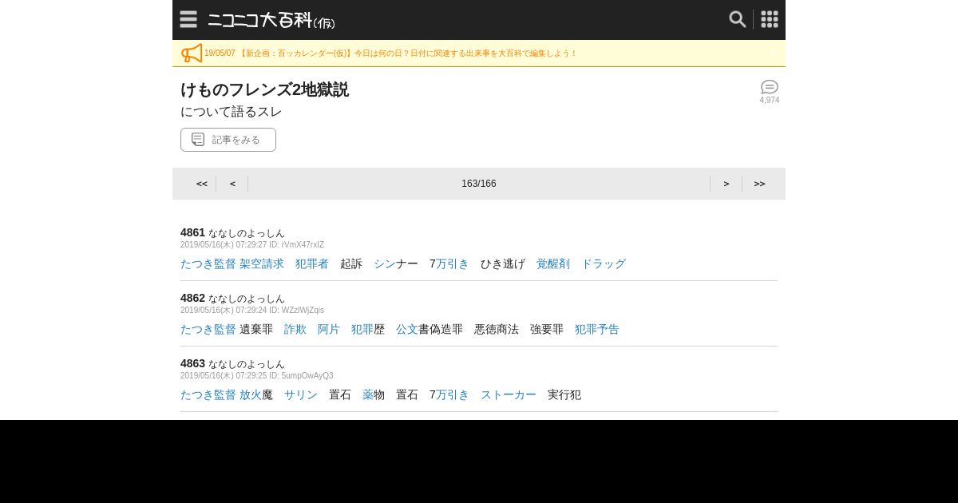The width and height of the screenshot is (958, 503).
Task: Open シン link in post 4861
Action: [385, 263]
